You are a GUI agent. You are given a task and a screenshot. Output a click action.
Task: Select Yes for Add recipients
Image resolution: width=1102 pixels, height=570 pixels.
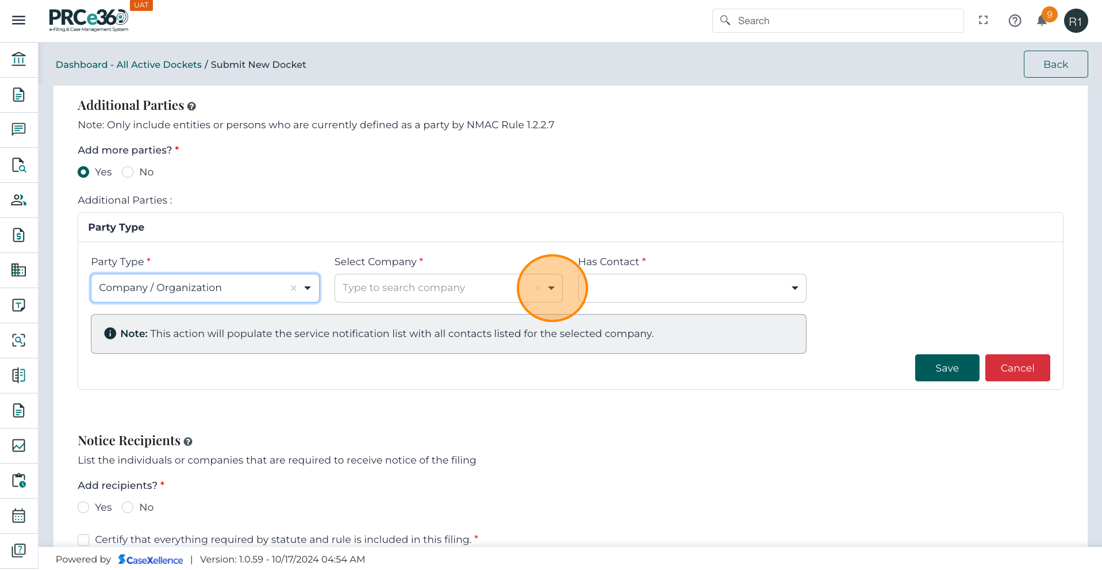tap(83, 507)
